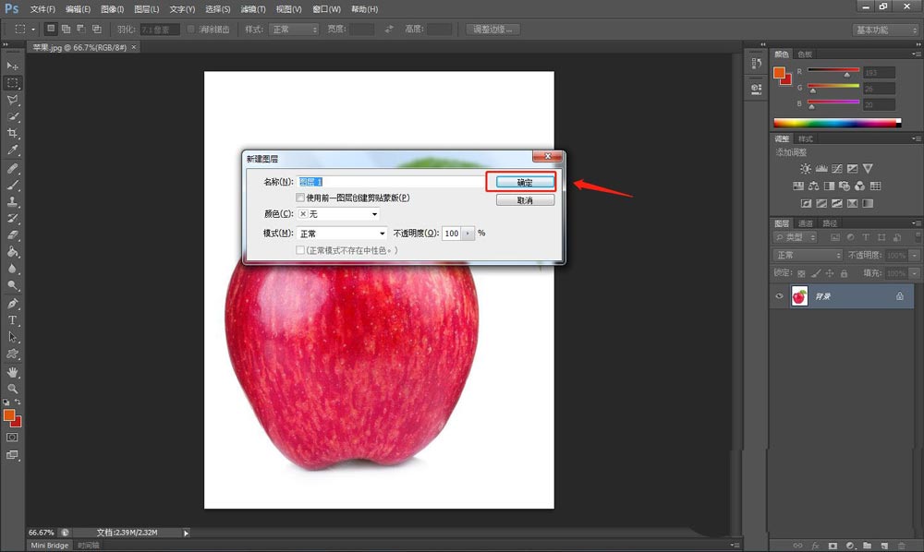Add Levels adjustment icon

tap(821, 169)
